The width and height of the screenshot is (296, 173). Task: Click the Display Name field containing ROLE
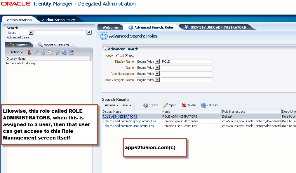[x=187, y=61]
